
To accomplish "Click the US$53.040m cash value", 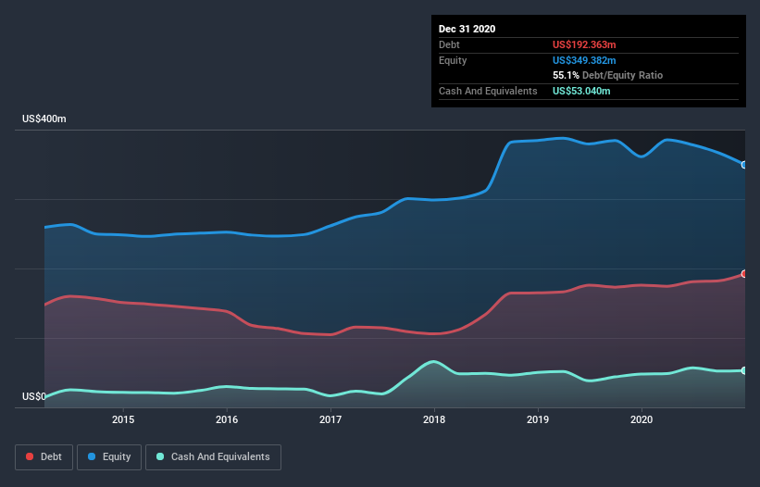I will 581,91.
